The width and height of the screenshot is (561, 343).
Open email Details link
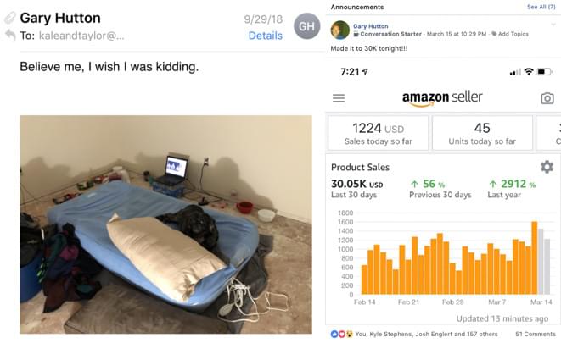pyautogui.click(x=265, y=36)
